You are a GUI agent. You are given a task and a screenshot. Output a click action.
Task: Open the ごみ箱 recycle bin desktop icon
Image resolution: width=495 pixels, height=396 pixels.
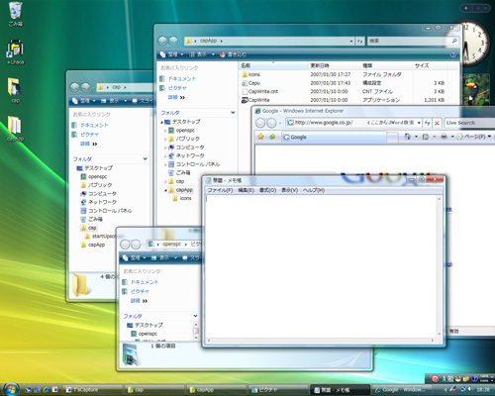(15, 13)
